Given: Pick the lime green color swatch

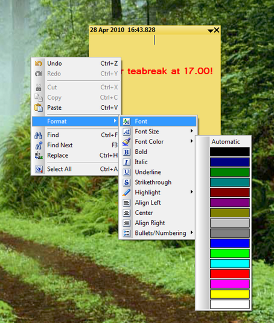Looking at the screenshot, I should point(230,253).
